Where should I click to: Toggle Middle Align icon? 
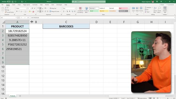coord(40,8)
